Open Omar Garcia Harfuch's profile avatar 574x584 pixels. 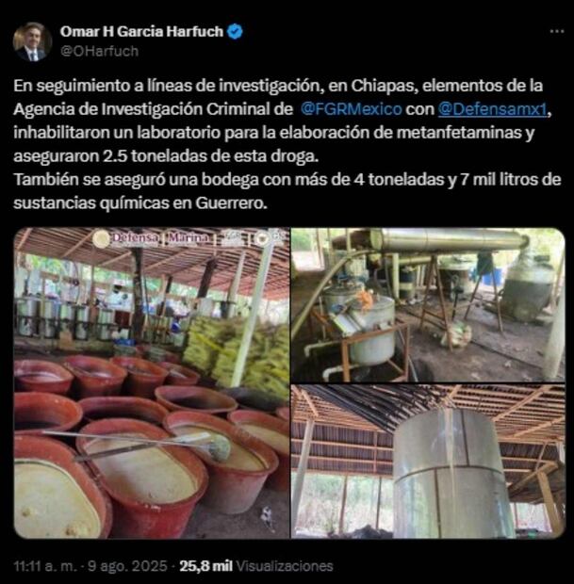coord(32,41)
